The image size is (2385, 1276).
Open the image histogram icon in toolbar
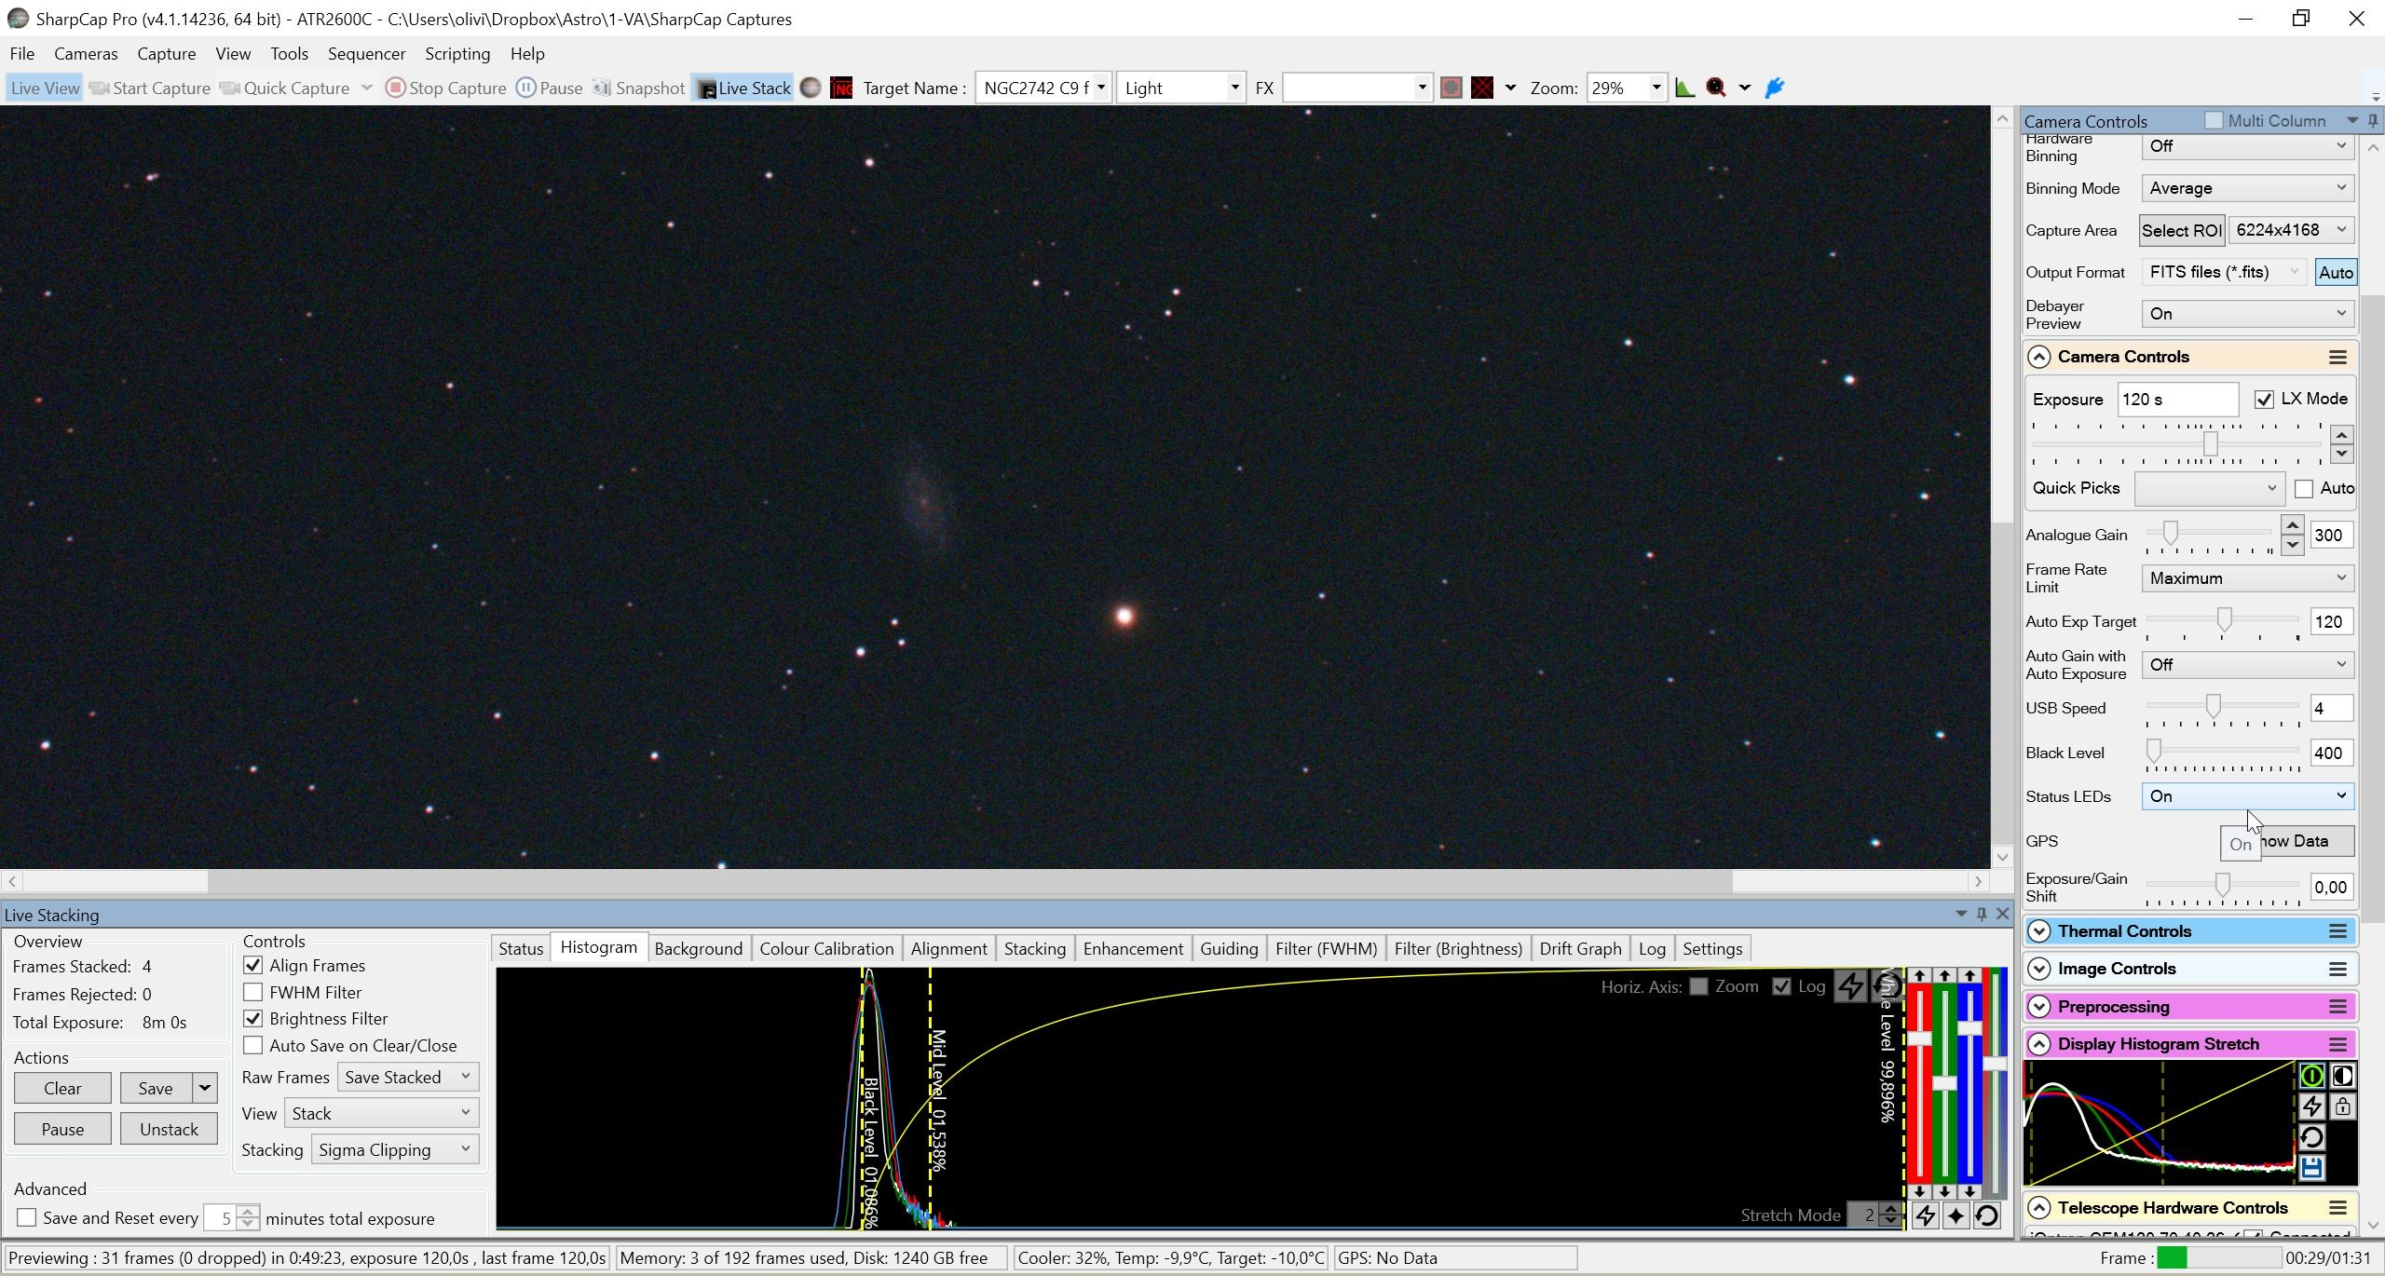1684,88
